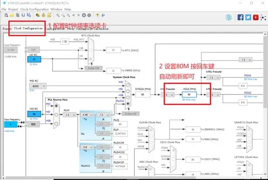Open the AHB Prescaler dropdown
Screen dimensions: 268x180
(x=168, y=95)
